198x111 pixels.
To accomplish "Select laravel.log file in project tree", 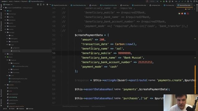I will click(16, 51).
